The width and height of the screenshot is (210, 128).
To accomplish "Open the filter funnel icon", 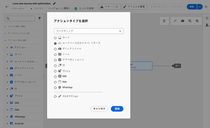I will click(x=39, y=18).
